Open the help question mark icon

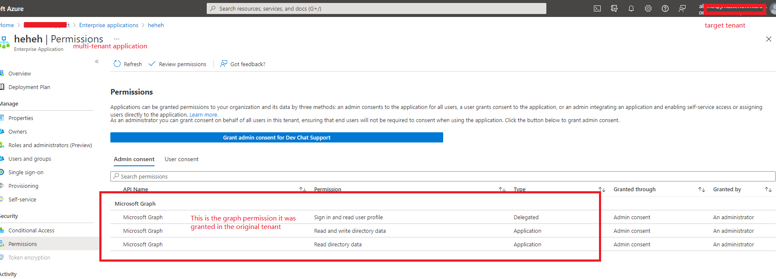tap(665, 8)
